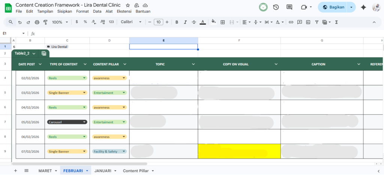Insert a comment from toolbar
This screenshot has height=180, width=384.
[x=300, y=22]
